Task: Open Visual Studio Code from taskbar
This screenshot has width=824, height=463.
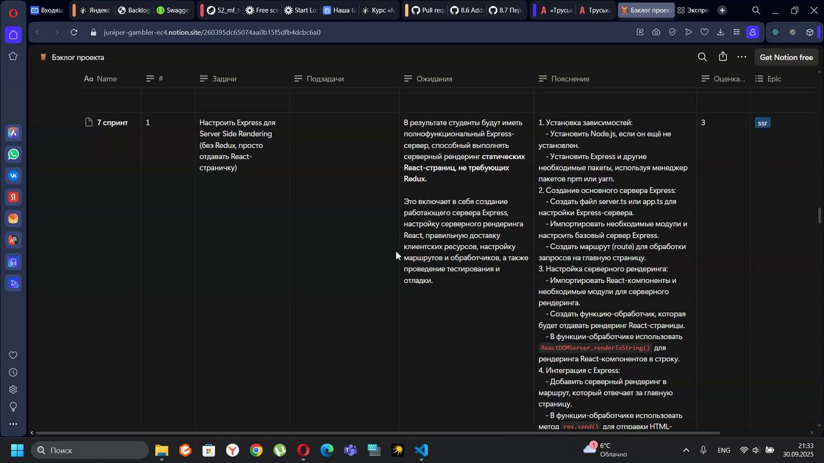Action: [422, 450]
